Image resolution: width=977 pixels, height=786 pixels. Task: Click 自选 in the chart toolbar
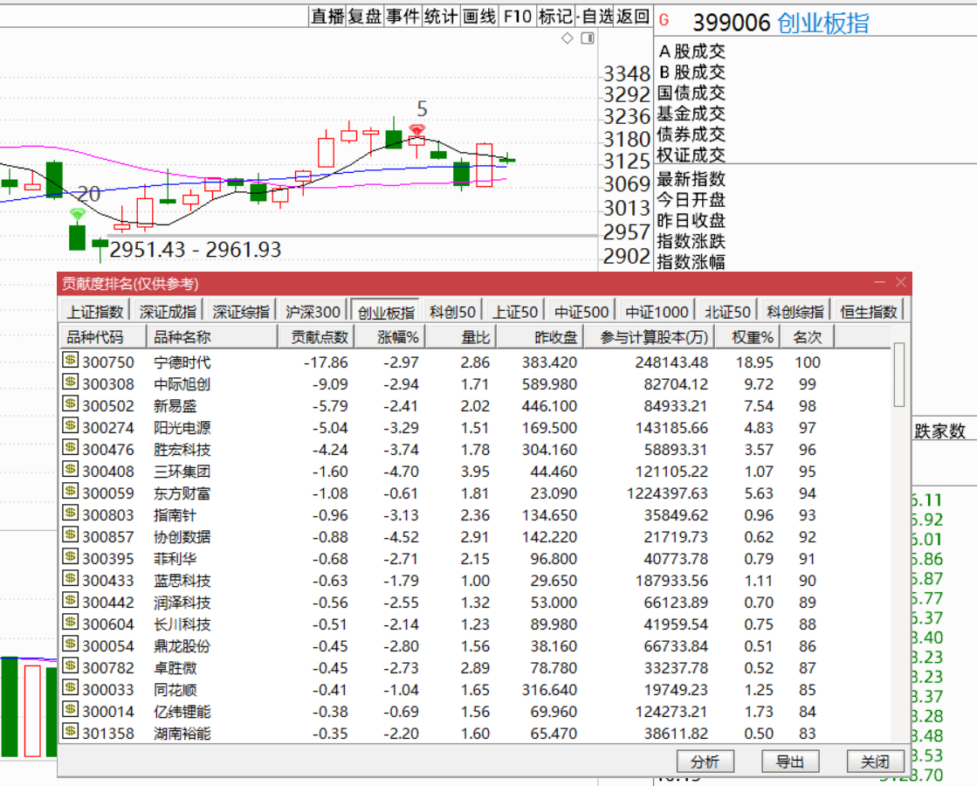(597, 17)
